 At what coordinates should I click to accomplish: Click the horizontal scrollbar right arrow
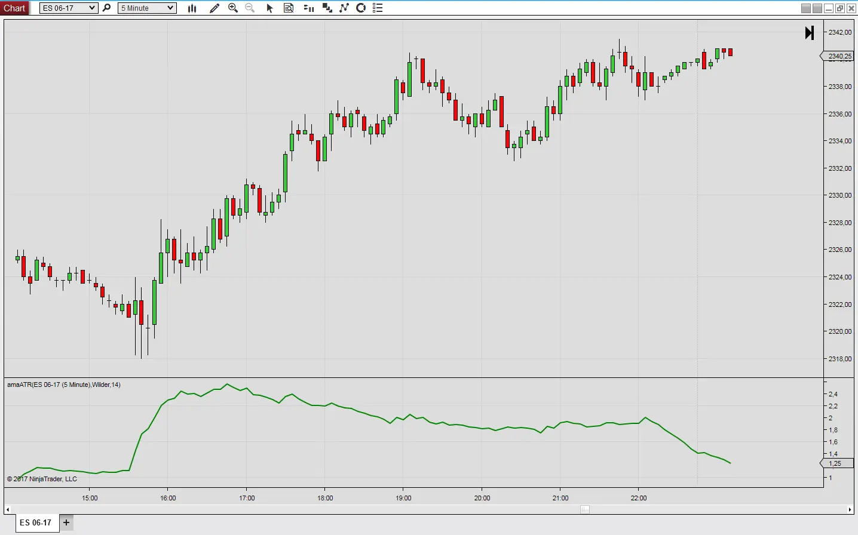pos(850,509)
